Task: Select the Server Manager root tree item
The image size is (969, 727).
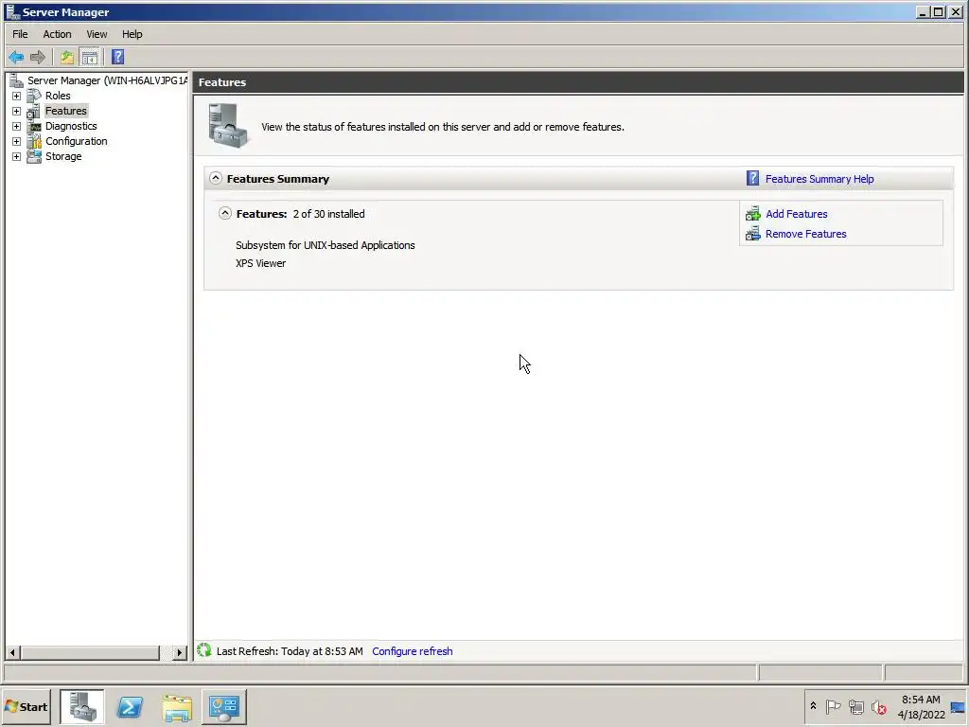Action: point(108,80)
